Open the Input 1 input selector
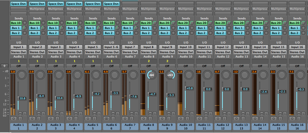This screenshot has width=308, height=133. (19, 47)
